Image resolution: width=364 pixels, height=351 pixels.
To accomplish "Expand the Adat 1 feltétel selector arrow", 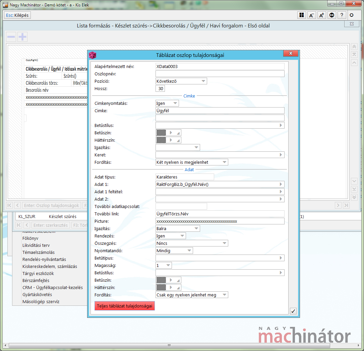I will click(x=281, y=192).
